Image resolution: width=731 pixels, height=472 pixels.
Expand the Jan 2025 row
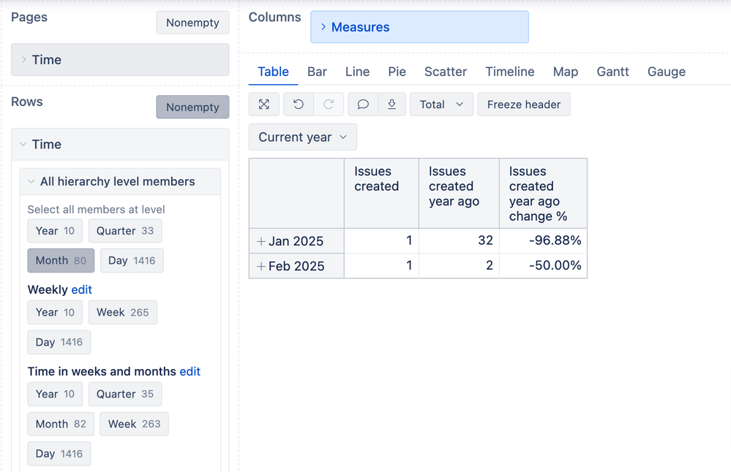coord(261,241)
